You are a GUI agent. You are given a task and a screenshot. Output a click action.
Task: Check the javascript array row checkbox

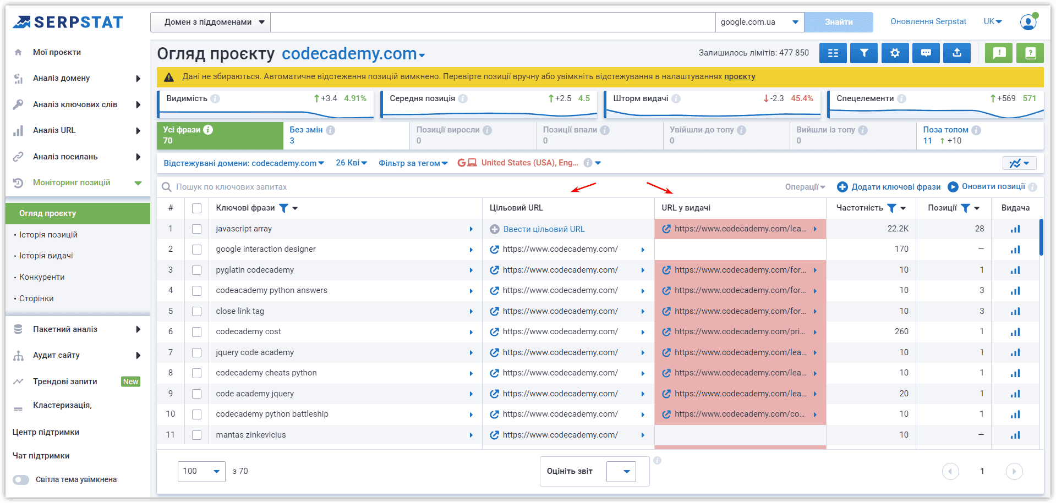click(196, 229)
